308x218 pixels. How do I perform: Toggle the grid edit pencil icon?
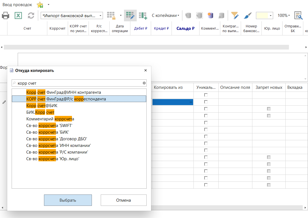(x=130, y=15)
